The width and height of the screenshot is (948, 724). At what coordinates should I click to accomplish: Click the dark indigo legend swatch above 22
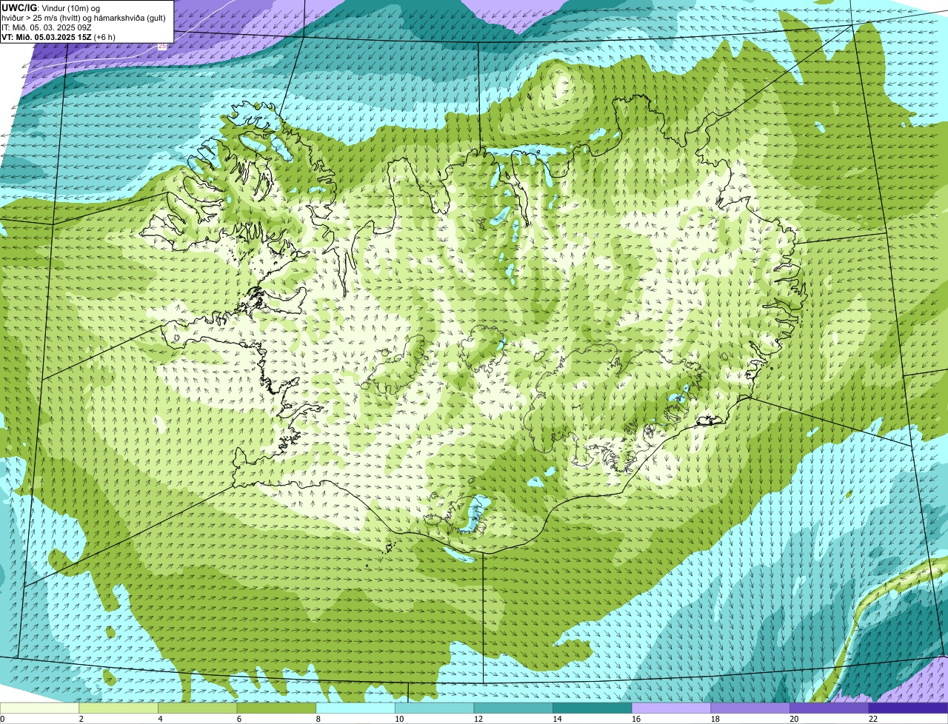[908, 708]
